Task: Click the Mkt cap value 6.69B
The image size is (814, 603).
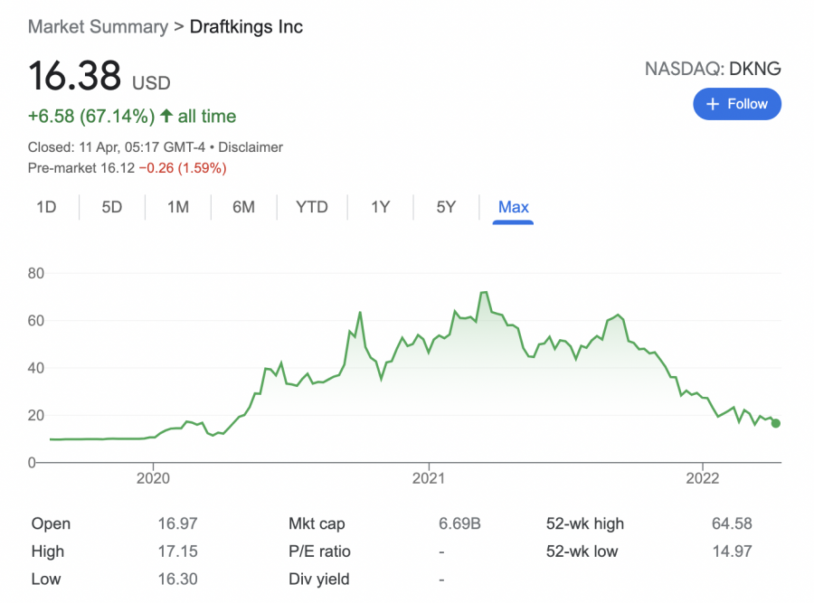Action: click(459, 523)
